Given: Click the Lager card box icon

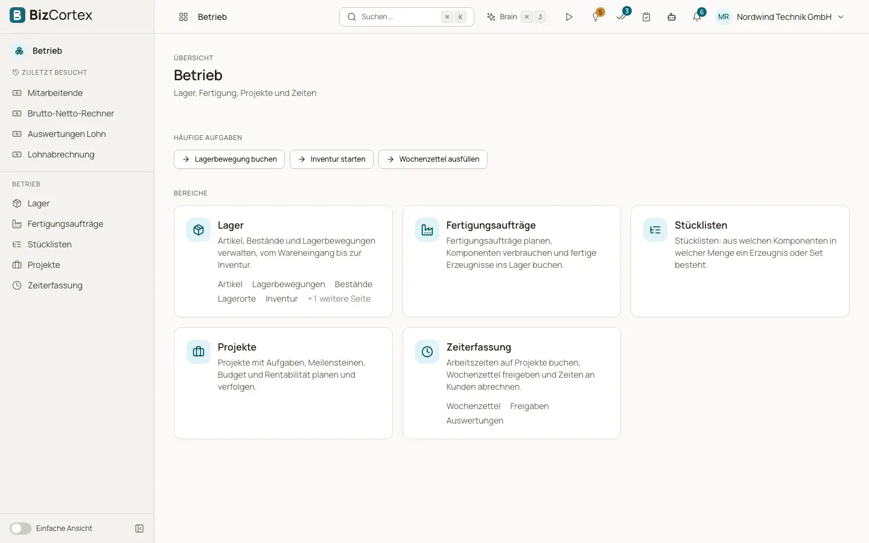Looking at the screenshot, I should 199,230.
